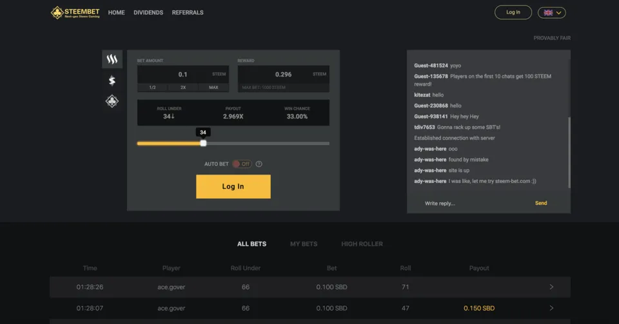Select the SBT club token icon

[112, 101]
